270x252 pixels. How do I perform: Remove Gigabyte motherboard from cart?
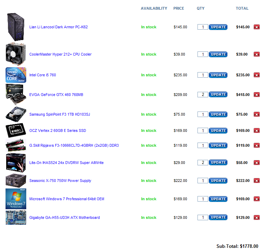[x=257, y=217]
